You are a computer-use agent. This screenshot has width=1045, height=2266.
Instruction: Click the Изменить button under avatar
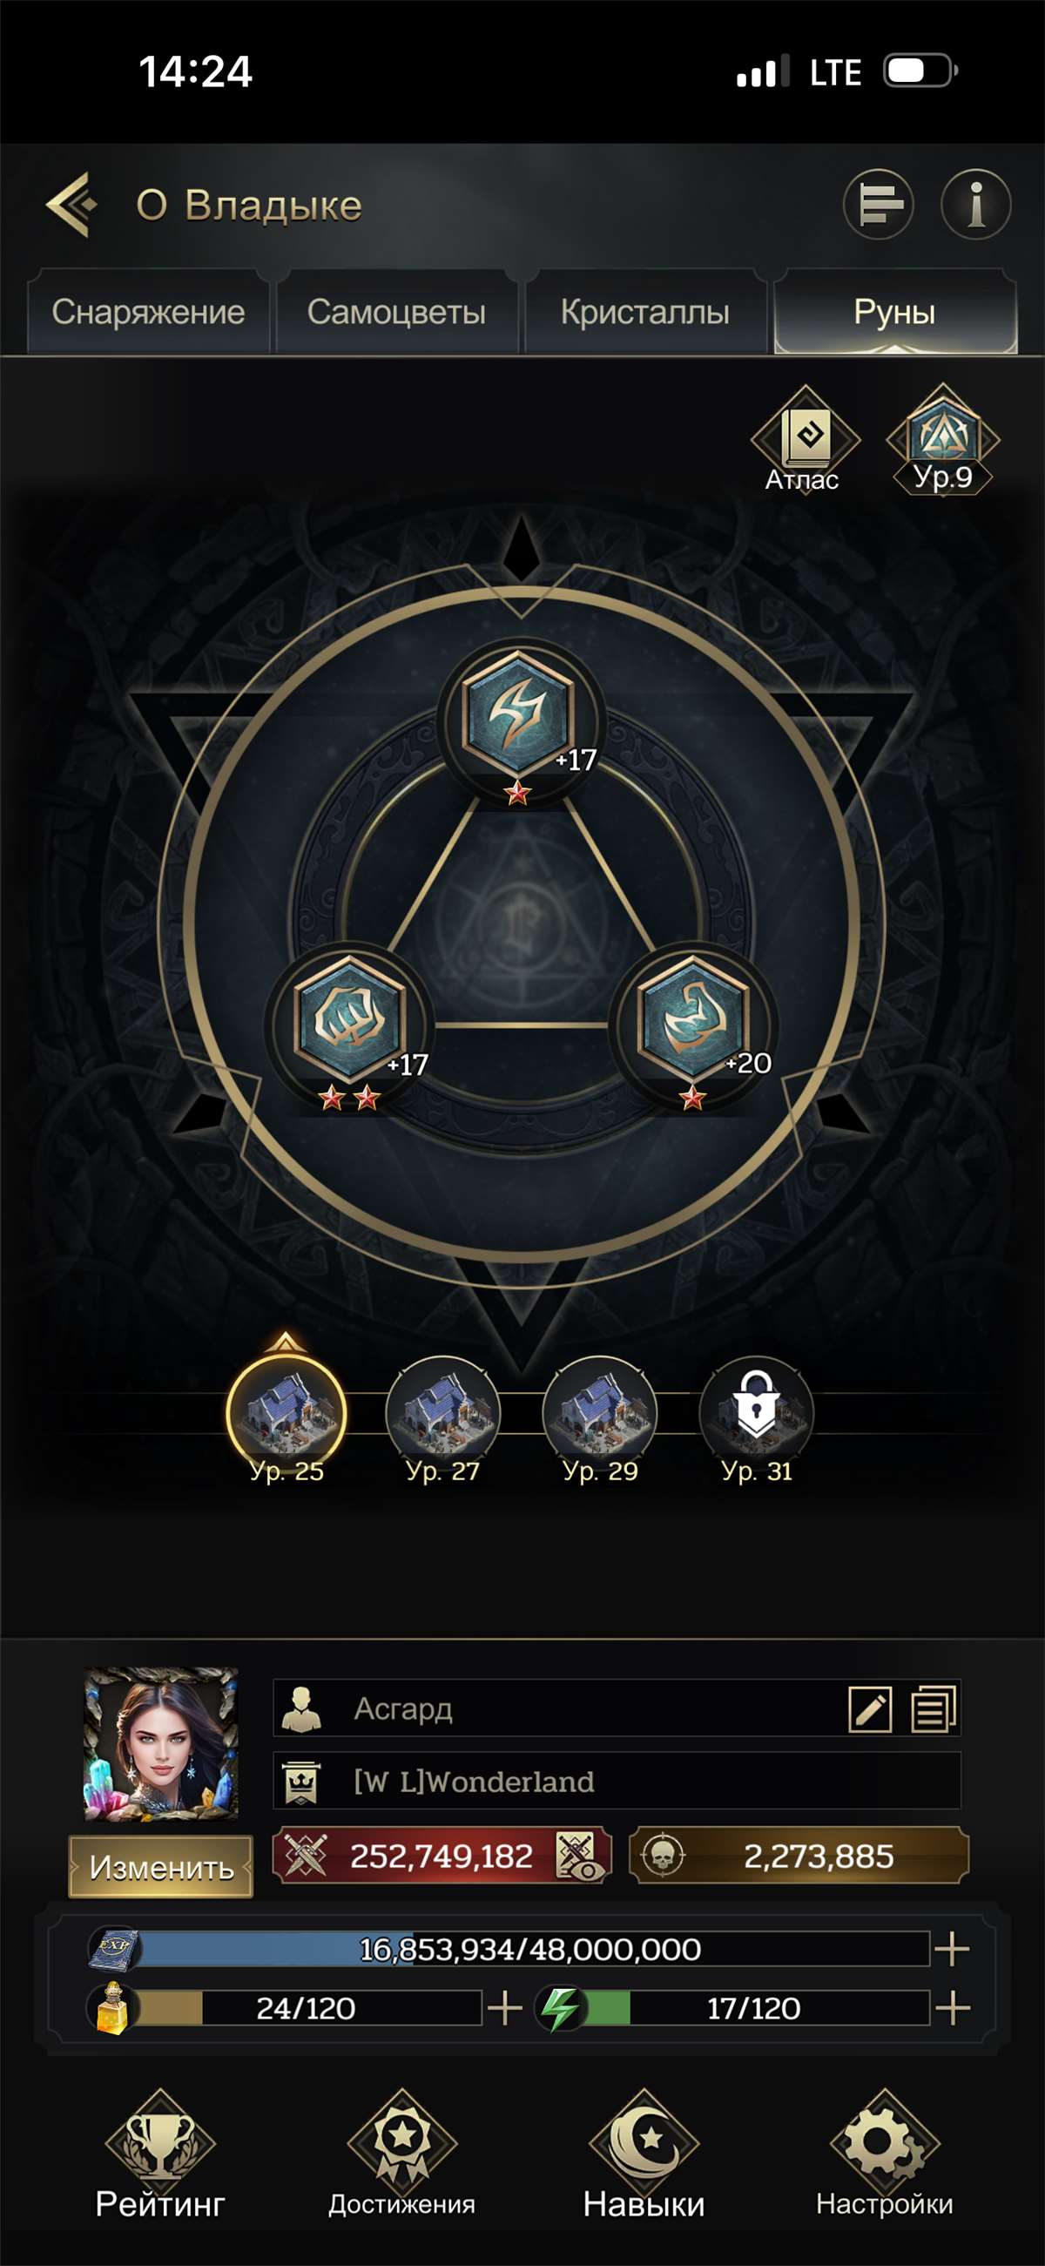click(x=161, y=1867)
